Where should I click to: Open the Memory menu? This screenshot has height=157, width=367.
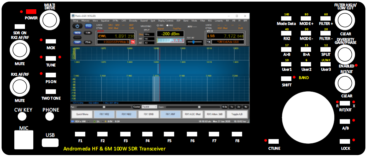click(x=85, y=21)
